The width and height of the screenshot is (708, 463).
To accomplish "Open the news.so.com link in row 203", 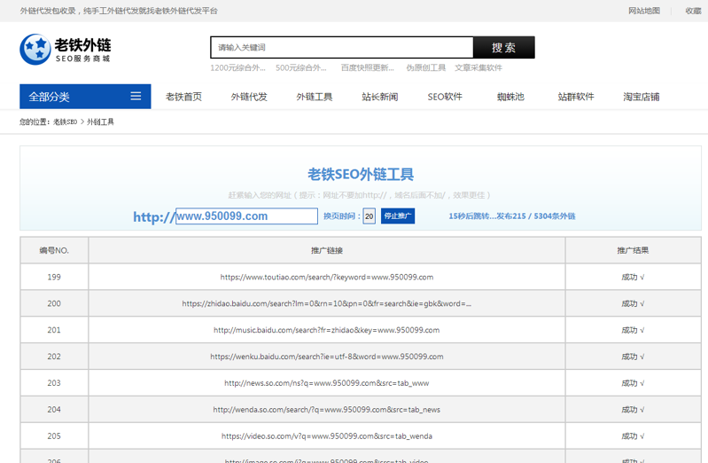I will point(327,383).
